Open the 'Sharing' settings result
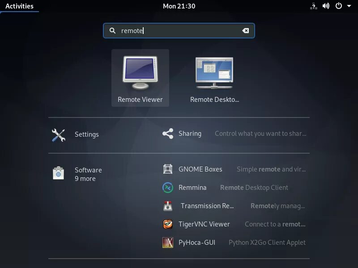Screen dimensions: 358x268 (x=190, y=134)
